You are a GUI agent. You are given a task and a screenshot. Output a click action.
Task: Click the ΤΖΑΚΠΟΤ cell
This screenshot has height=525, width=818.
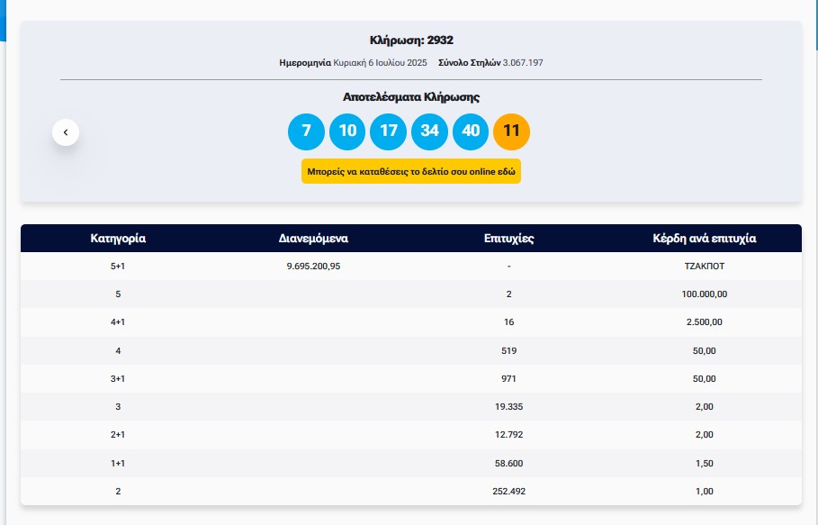pyautogui.click(x=705, y=267)
